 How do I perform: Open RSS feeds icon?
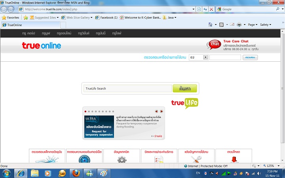(x=221, y=25)
